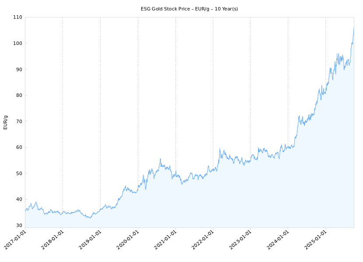Click the 30 tick at y-axis bottom

[x=19, y=225]
